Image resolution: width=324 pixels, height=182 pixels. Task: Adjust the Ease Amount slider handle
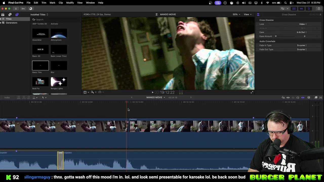pyautogui.click(x=276, y=36)
